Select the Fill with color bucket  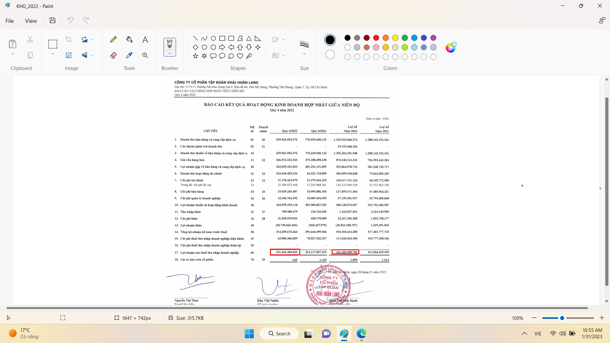129,39
